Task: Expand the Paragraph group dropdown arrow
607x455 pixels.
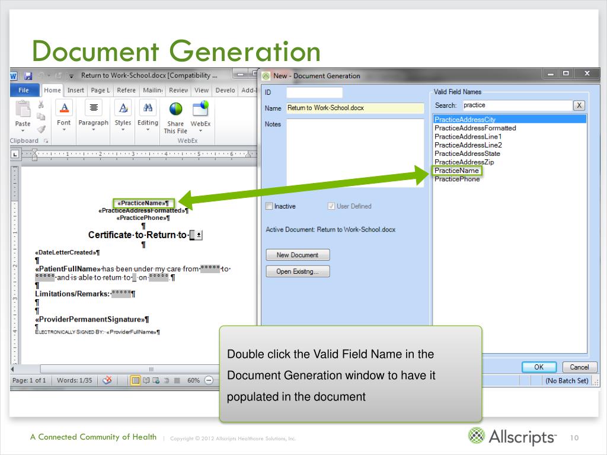Action: click(x=94, y=130)
